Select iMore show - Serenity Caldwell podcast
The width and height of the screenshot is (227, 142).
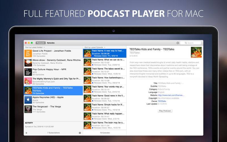click(x=53, y=63)
